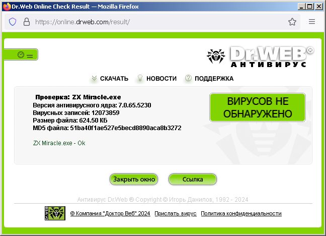Click the green side tab on left
Image resolution: width=326 pixels, height=236 pixels.
(20, 55)
